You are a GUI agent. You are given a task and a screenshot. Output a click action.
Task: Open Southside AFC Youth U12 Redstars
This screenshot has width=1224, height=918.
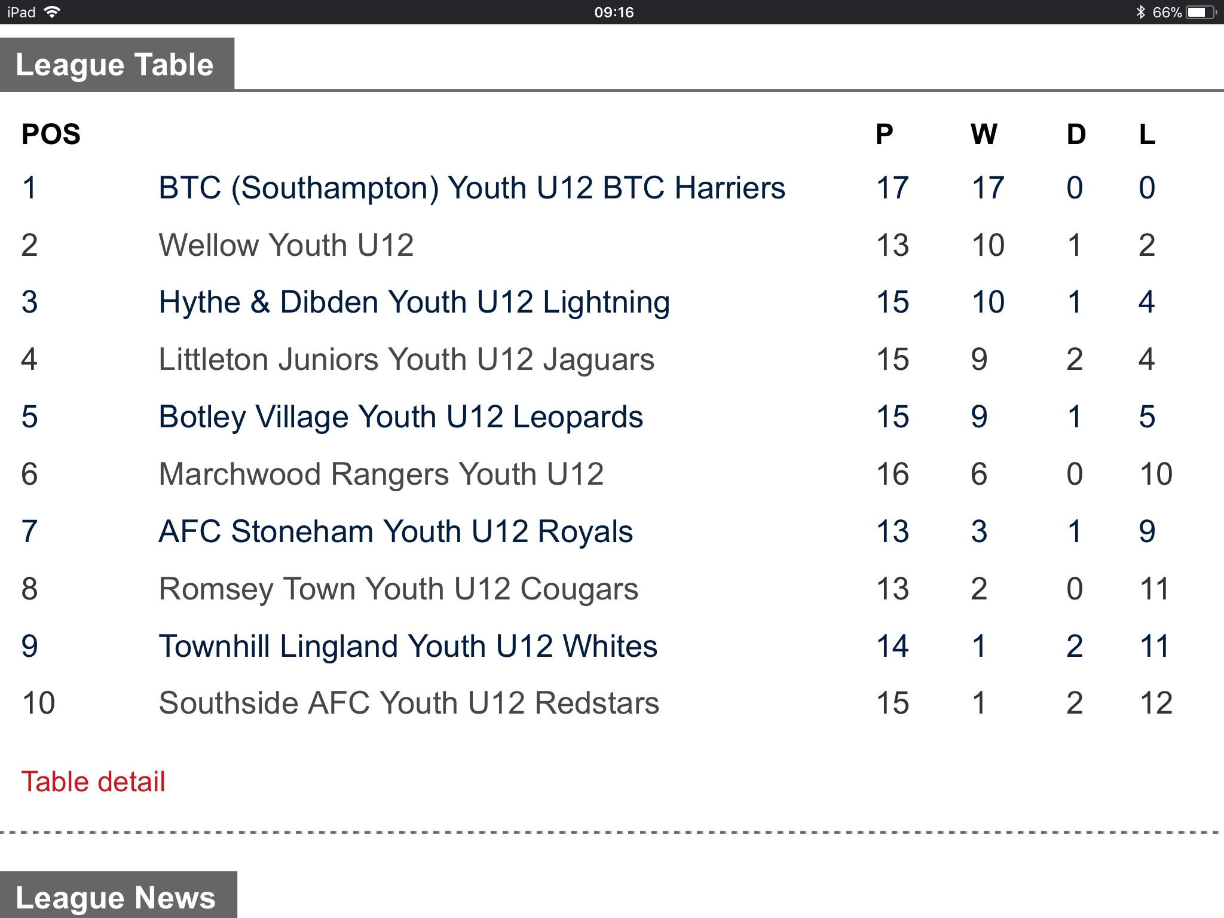click(x=409, y=703)
